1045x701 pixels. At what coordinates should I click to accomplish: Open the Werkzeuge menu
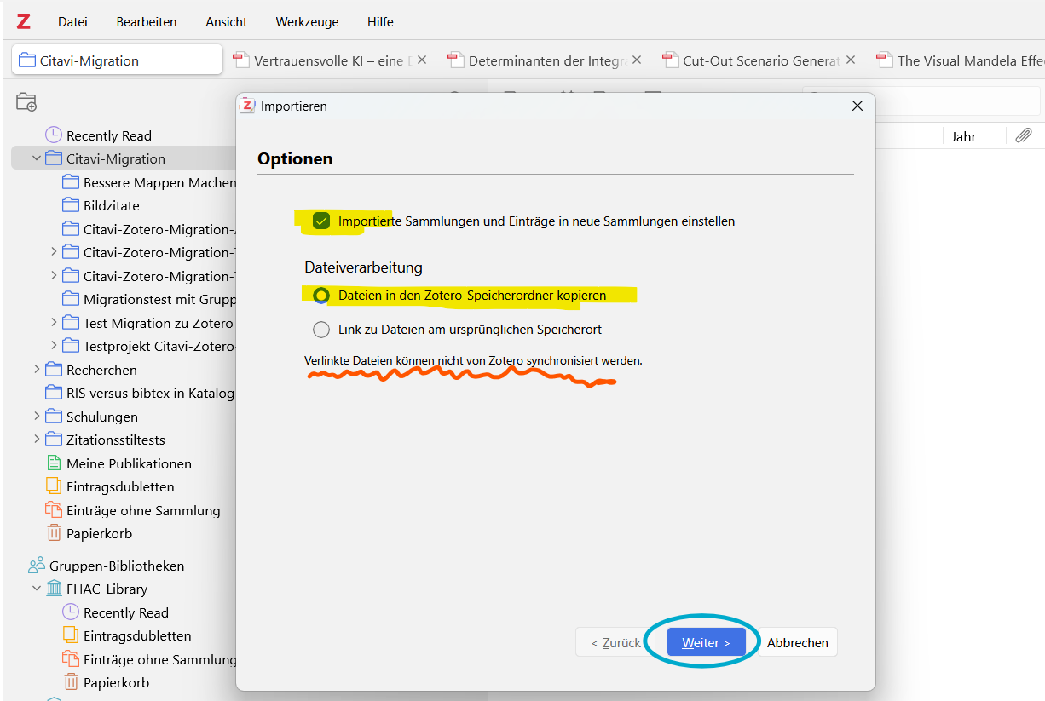(x=307, y=21)
